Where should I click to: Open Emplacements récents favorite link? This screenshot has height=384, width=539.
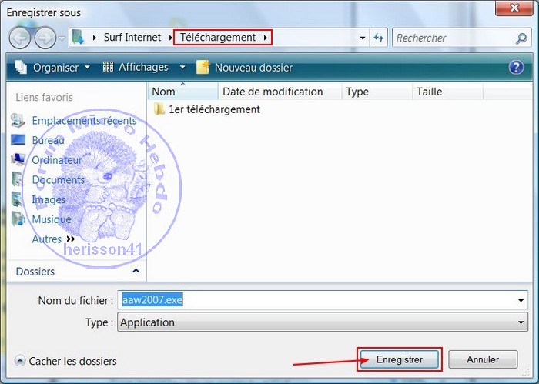pyautogui.click(x=84, y=121)
